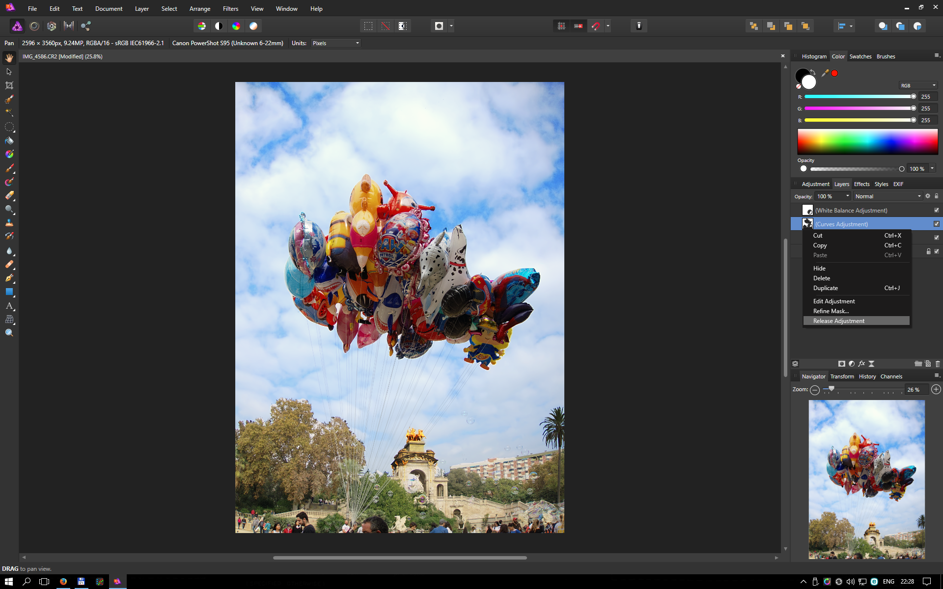The width and height of the screenshot is (943, 589).
Task: Select the Rectangle shape tool
Action: 9,292
